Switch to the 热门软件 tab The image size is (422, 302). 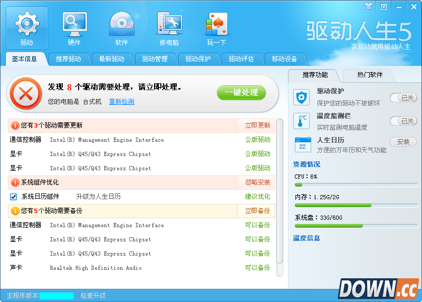click(369, 75)
